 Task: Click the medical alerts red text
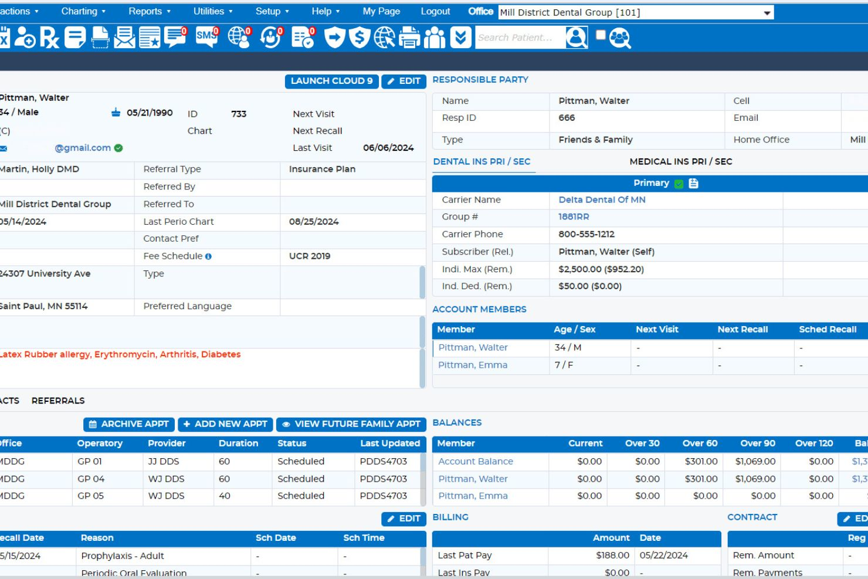(120, 354)
